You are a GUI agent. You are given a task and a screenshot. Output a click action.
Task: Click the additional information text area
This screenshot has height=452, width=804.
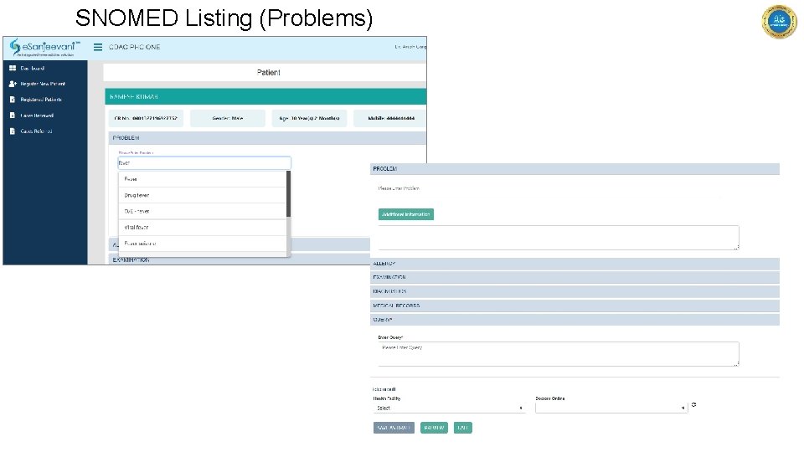click(x=559, y=238)
